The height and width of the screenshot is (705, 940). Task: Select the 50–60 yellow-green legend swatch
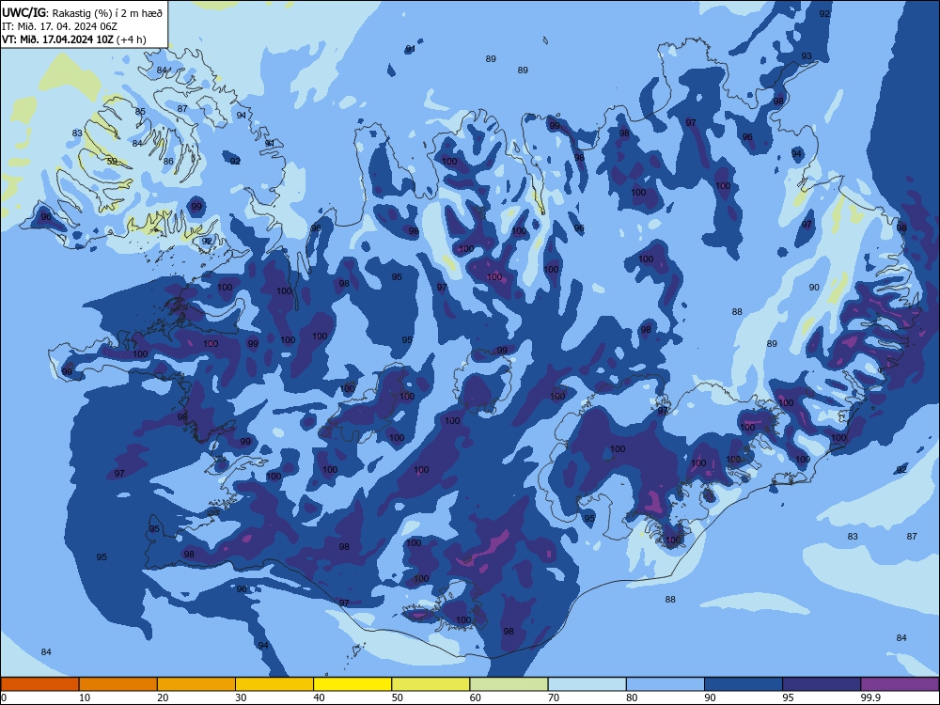(431, 684)
